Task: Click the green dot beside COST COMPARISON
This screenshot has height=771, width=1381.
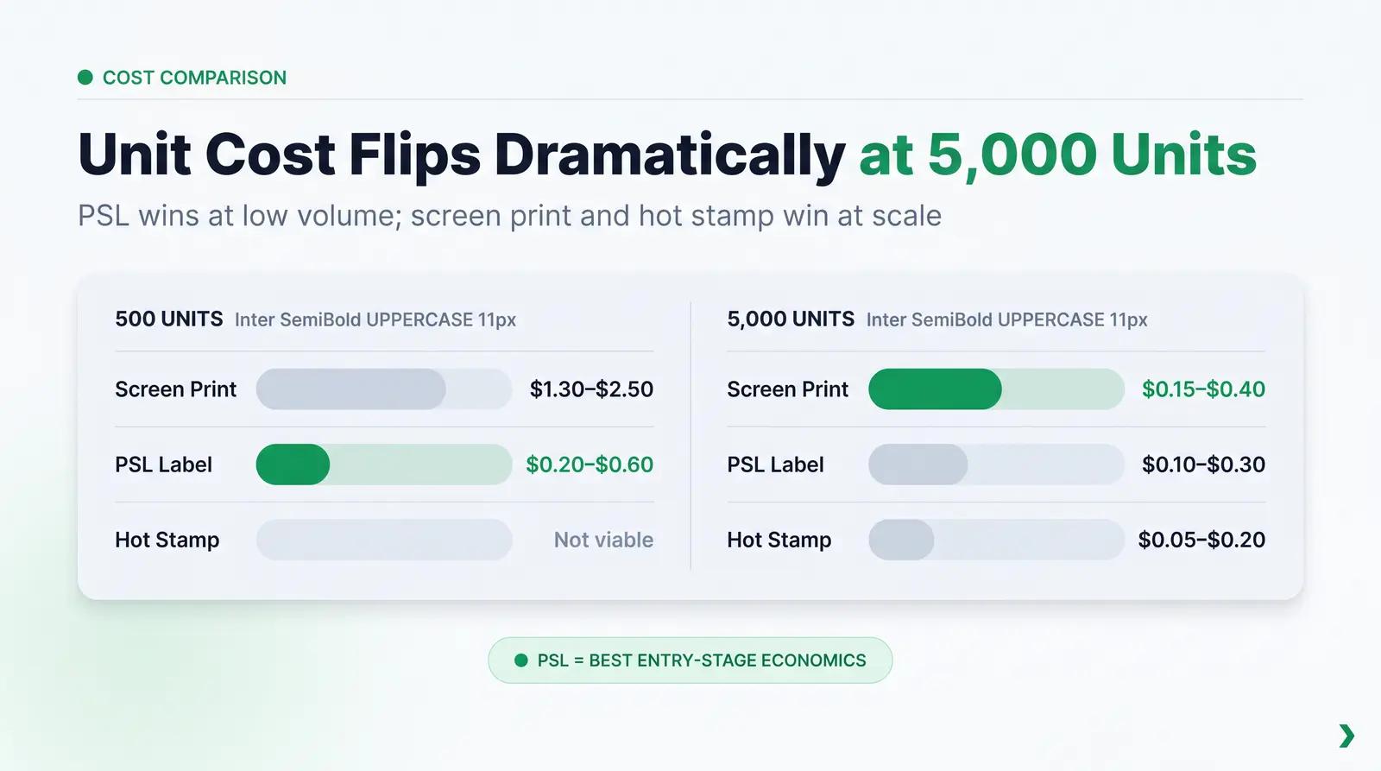Action: (x=85, y=78)
